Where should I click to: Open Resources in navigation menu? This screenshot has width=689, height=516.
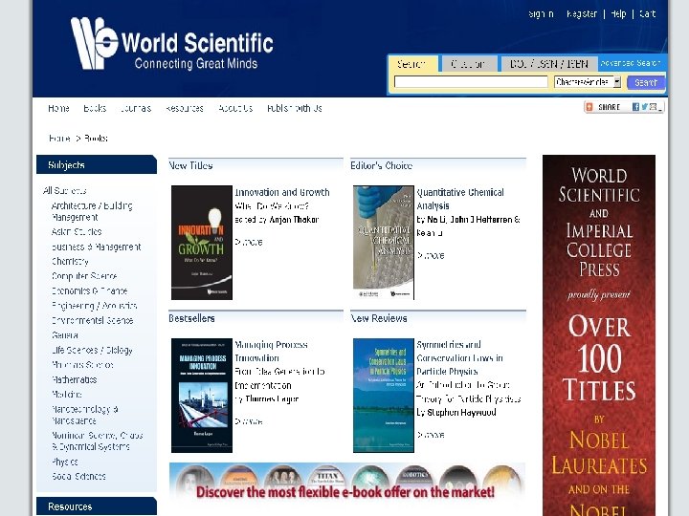click(x=185, y=108)
